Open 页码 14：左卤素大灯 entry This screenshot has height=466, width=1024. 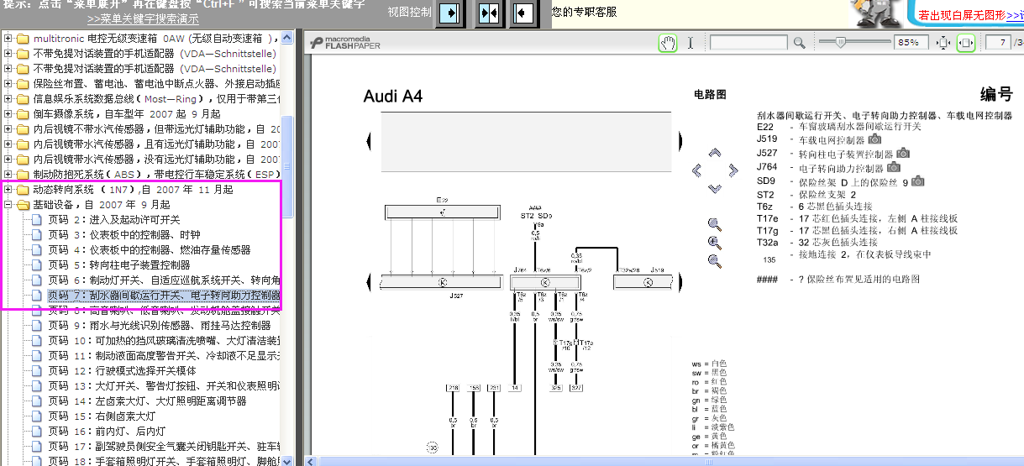147,401
